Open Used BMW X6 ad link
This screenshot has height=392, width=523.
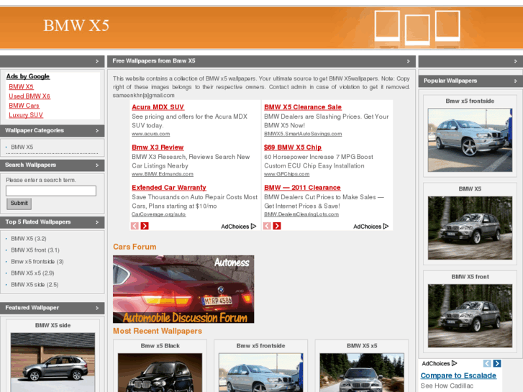tap(29, 96)
